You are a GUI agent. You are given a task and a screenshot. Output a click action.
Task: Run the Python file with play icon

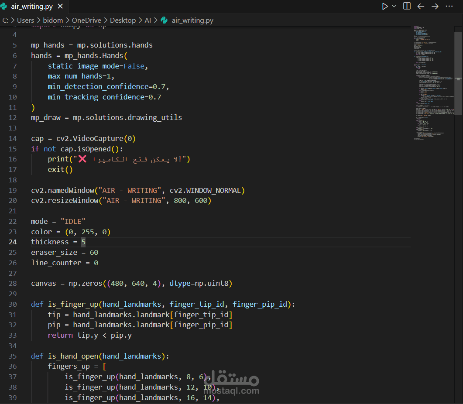pos(385,6)
